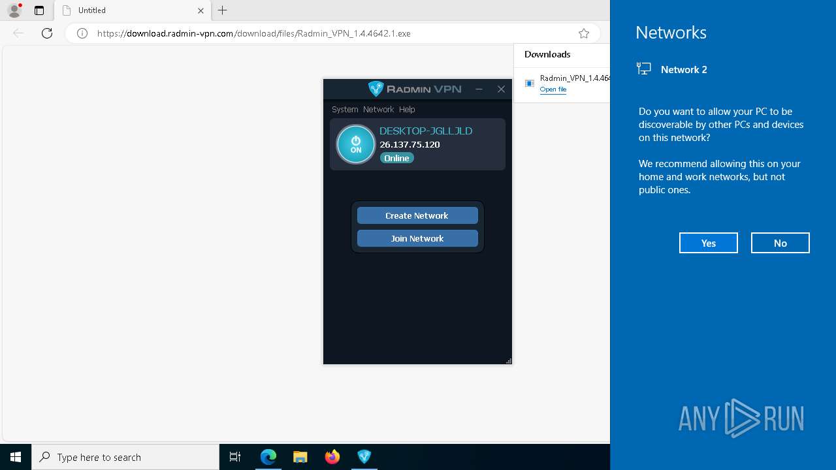The height and width of the screenshot is (470, 836).
Task: Click the Downloads panel heading
Action: pyautogui.click(x=547, y=54)
